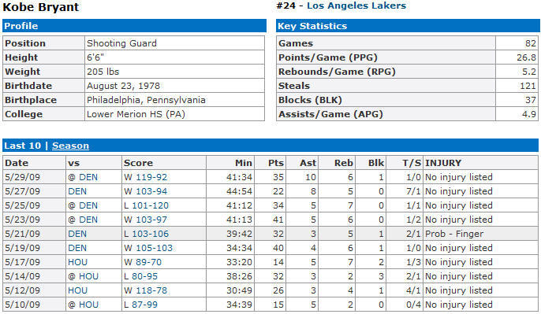Open W 89-70 score link
This screenshot has width=541, height=314.
pos(143,262)
